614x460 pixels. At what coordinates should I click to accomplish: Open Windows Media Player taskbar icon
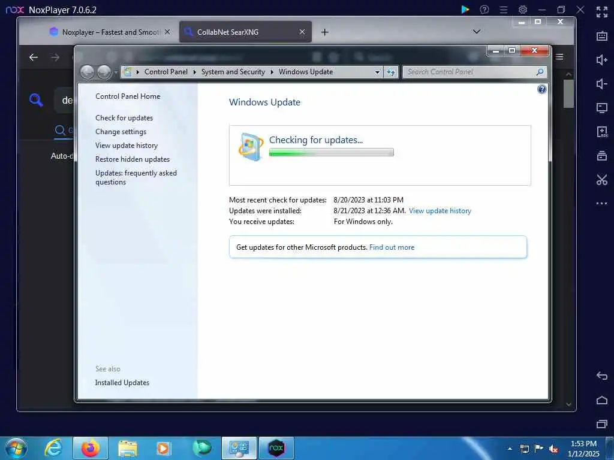(x=163, y=448)
